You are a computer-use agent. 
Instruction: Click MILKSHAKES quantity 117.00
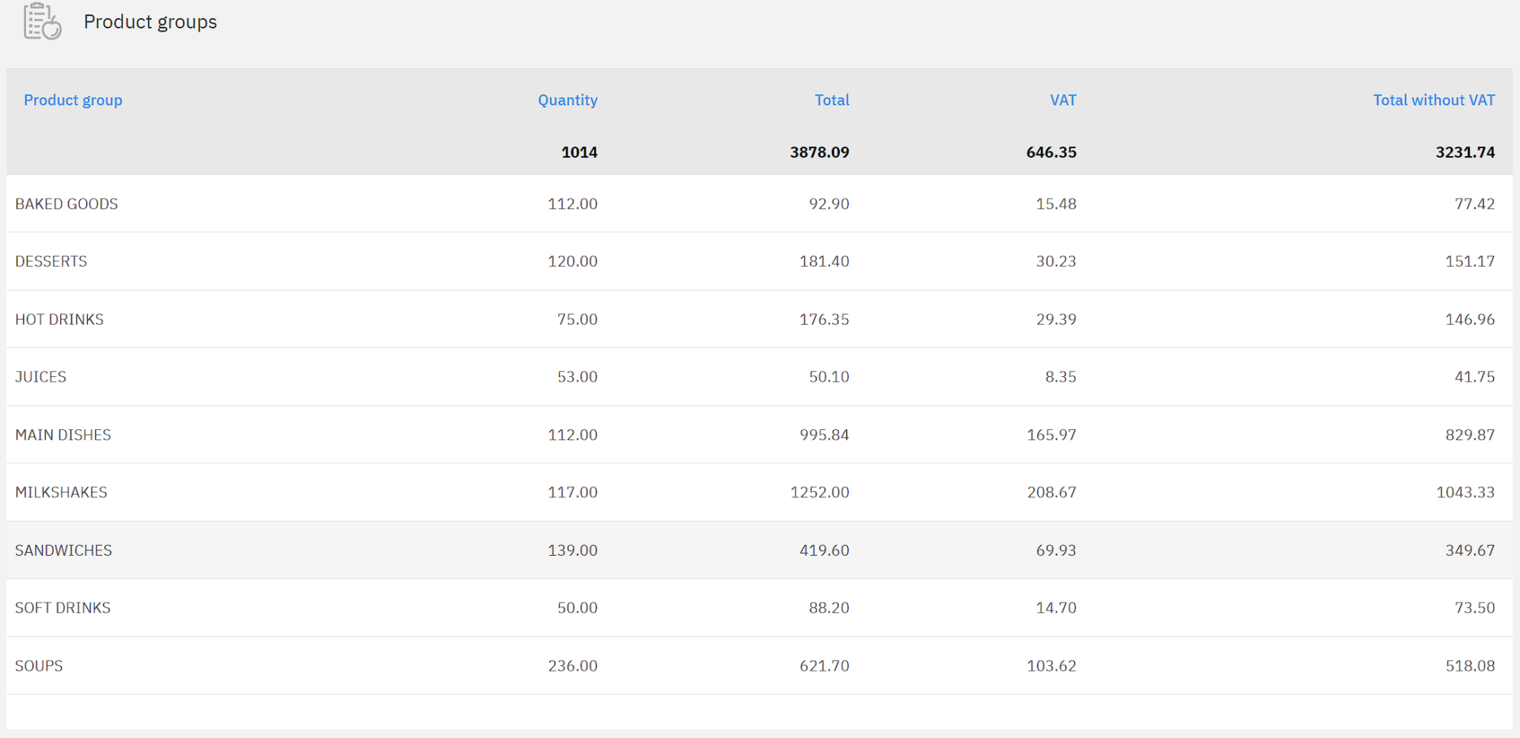[x=572, y=493]
